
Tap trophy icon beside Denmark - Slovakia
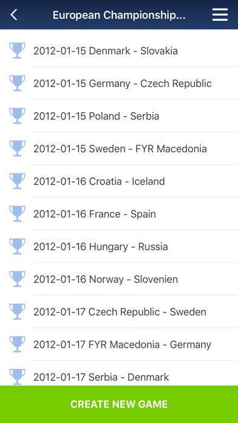click(17, 50)
